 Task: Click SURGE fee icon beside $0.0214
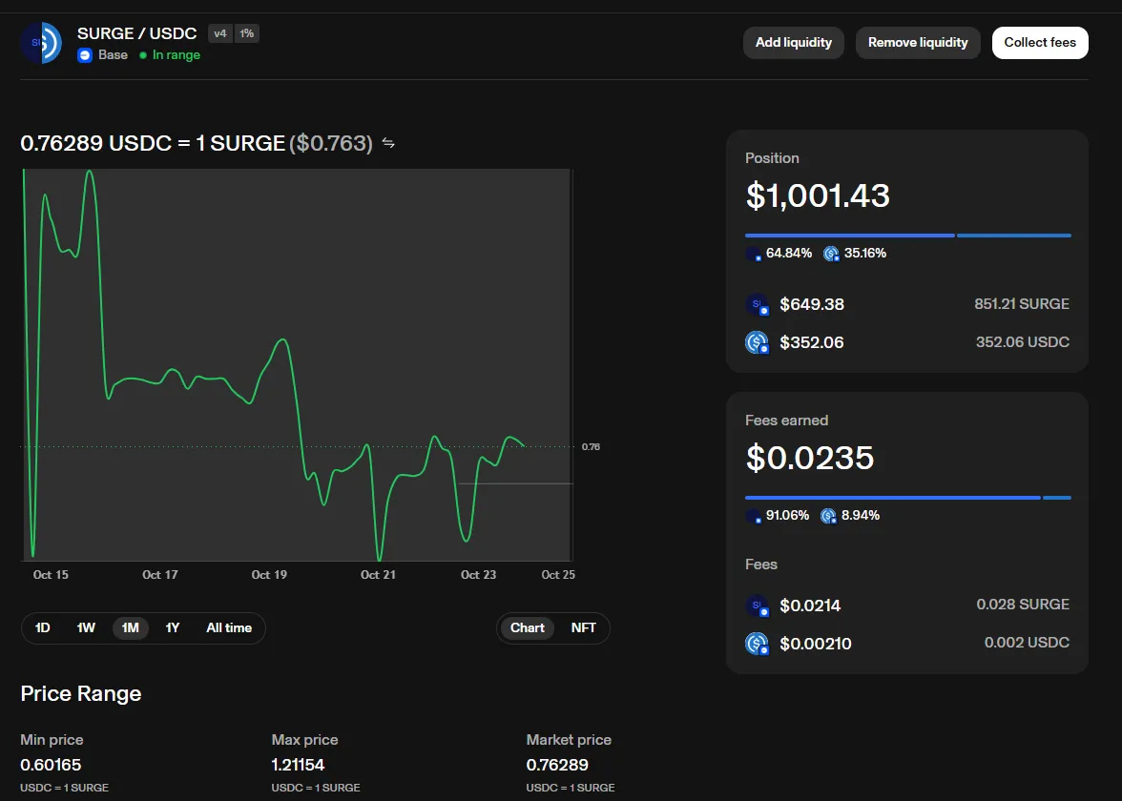tap(757, 606)
